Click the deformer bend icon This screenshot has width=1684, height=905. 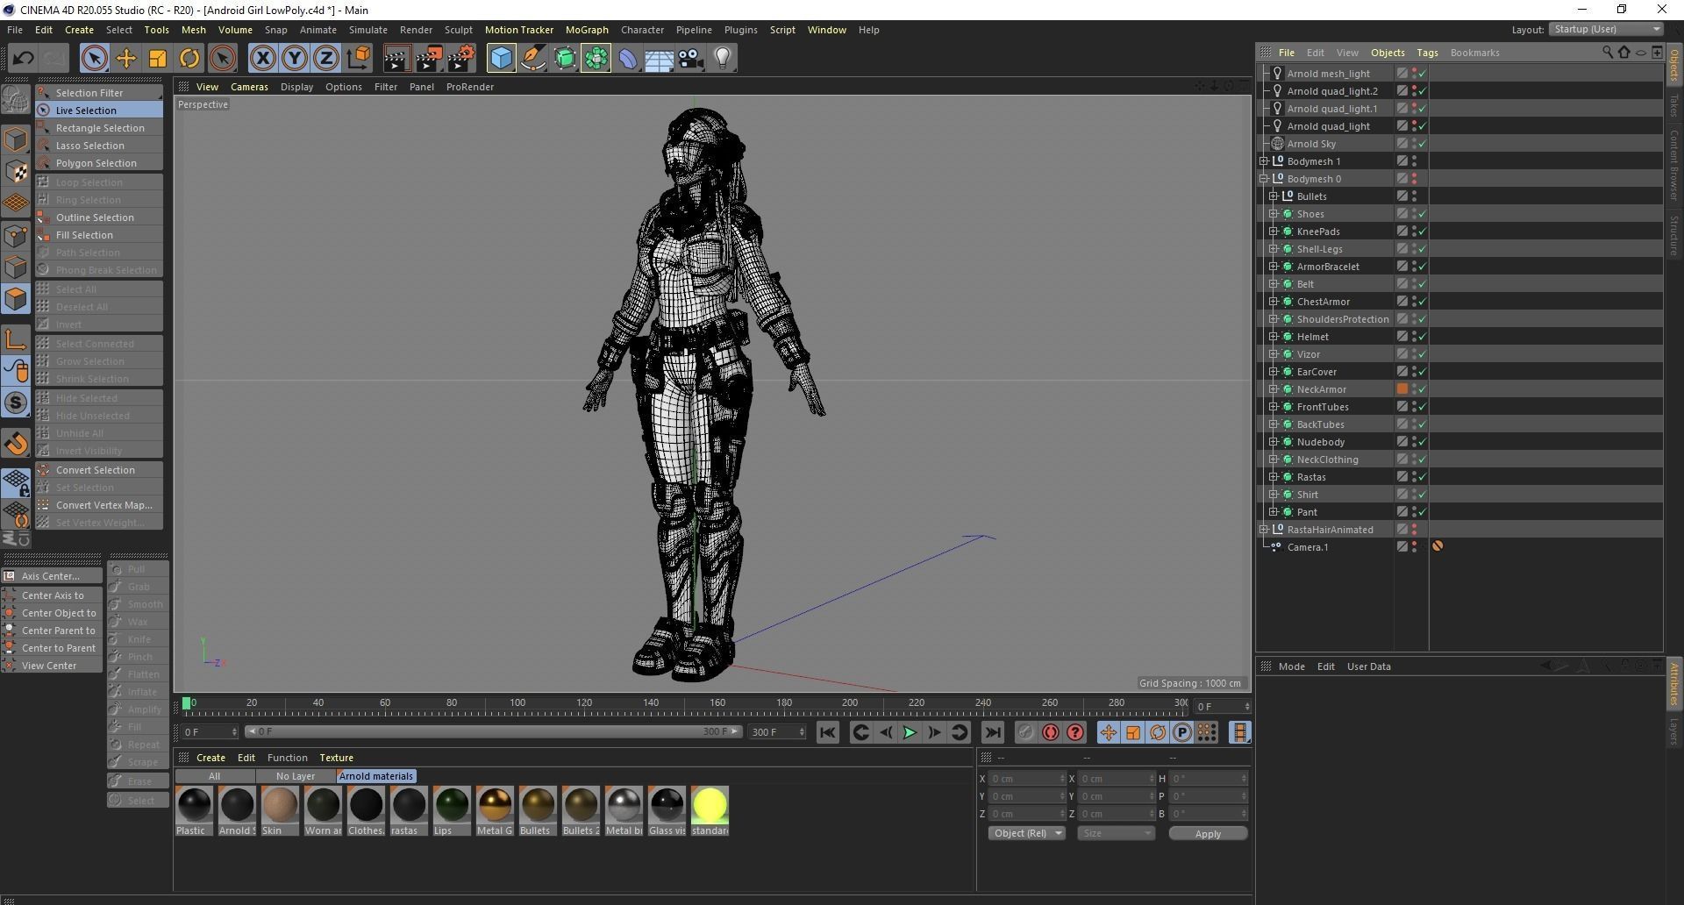628,59
